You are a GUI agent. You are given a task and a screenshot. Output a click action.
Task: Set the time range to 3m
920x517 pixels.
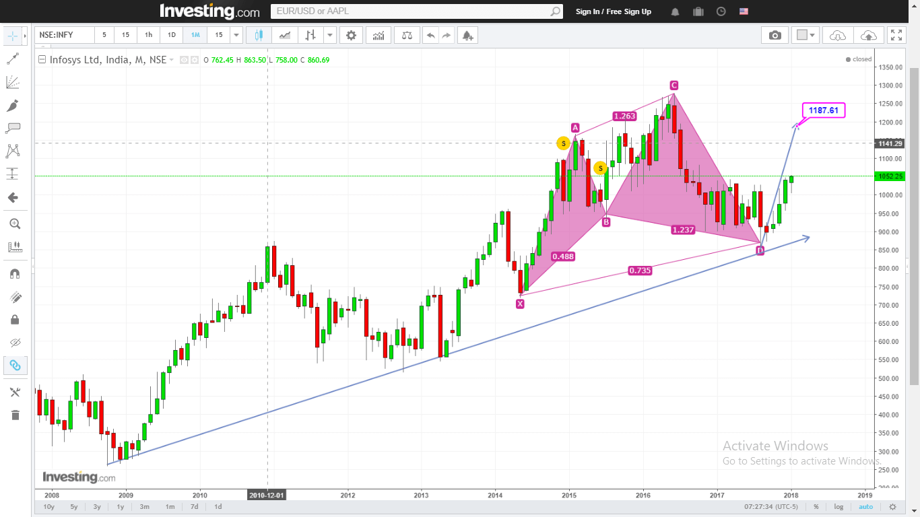click(145, 506)
